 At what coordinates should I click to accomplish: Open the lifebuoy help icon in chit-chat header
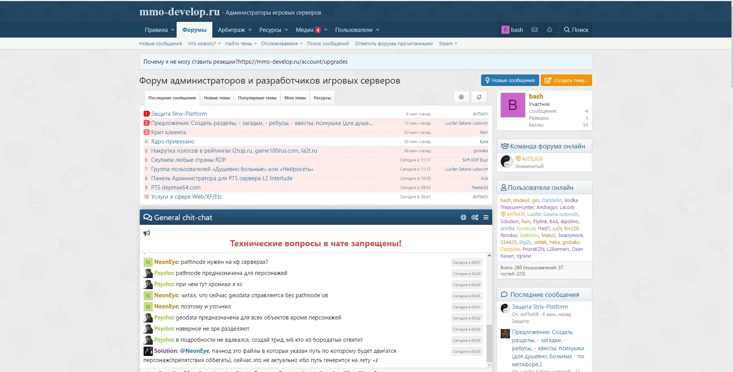(463, 217)
